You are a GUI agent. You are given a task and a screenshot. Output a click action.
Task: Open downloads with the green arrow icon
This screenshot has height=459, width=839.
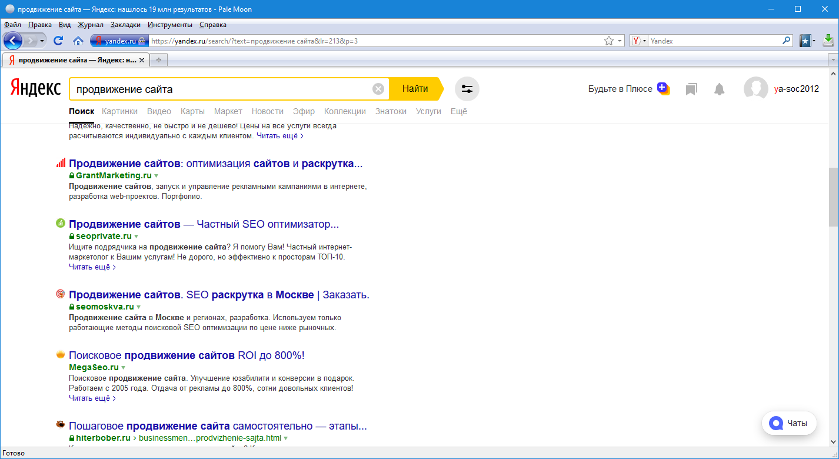(x=828, y=41)
